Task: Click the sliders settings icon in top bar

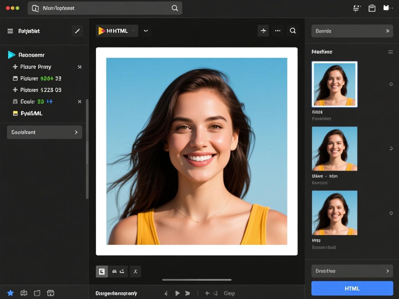Action: pos(356,8)
